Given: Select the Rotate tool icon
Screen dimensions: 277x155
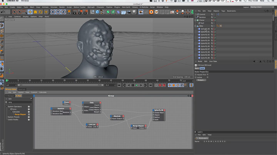Looking at the screenshot, I should click(41, 12).
